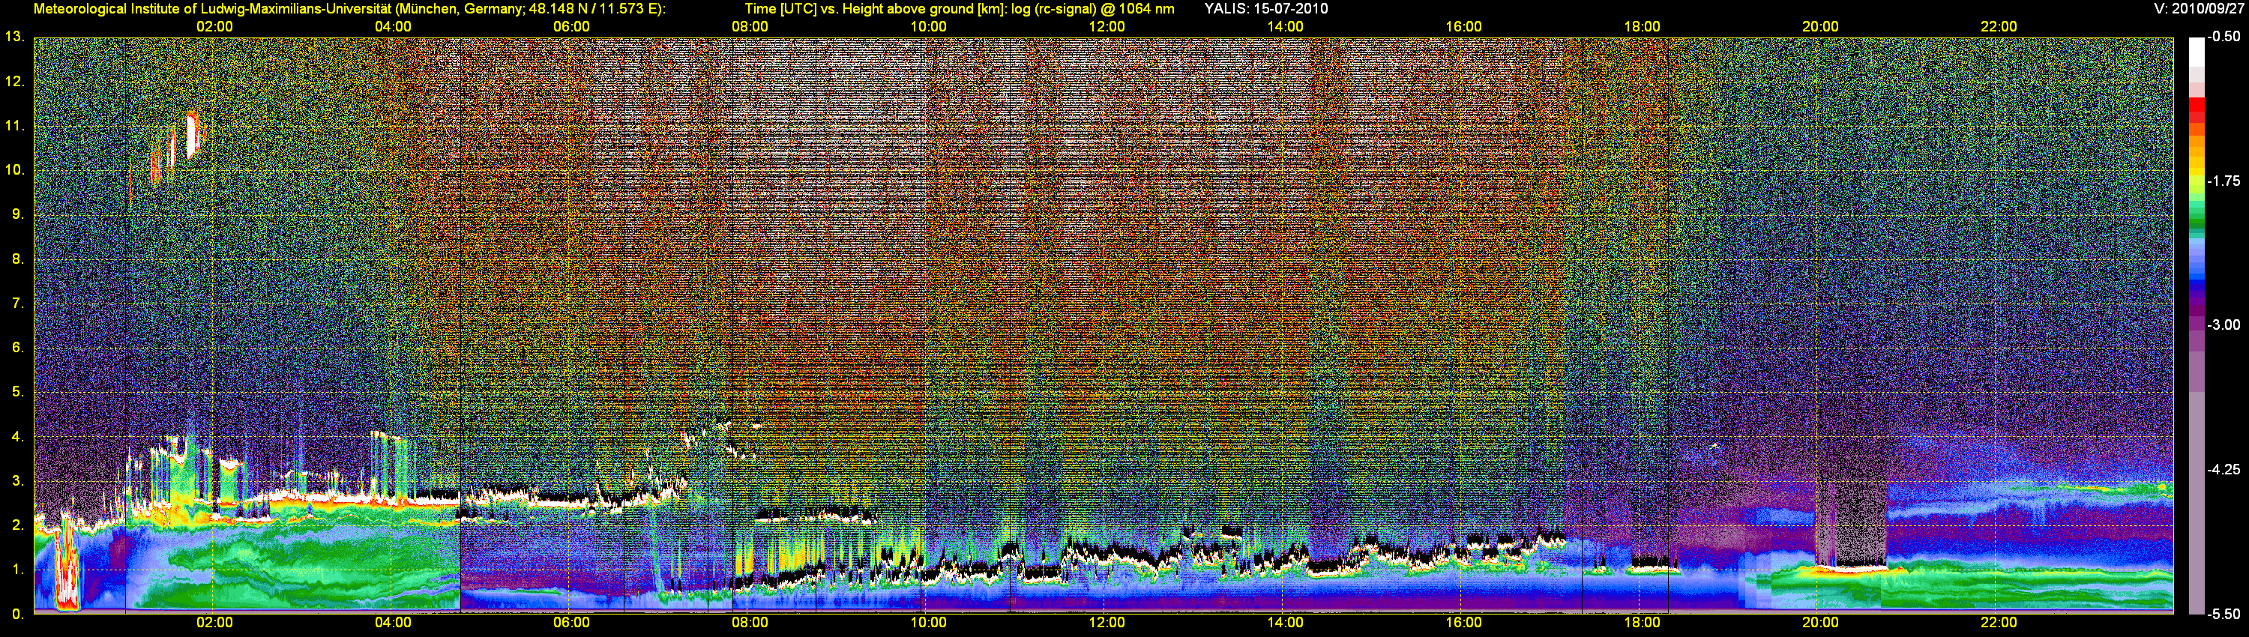The height and width of the screenshot is (637, 2249).
Task: Click the 'YALIS: 15-07-2010' label
Action: (x=1266, y=9)
